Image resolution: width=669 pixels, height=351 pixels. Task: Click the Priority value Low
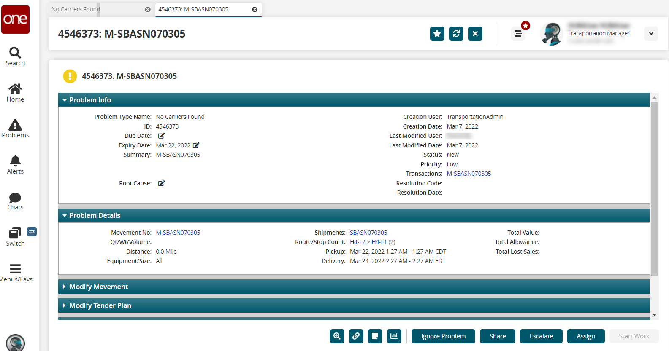(x=452, y=164)
